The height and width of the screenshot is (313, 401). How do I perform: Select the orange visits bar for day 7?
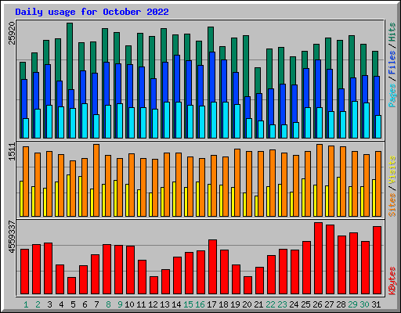coord(96,180)
